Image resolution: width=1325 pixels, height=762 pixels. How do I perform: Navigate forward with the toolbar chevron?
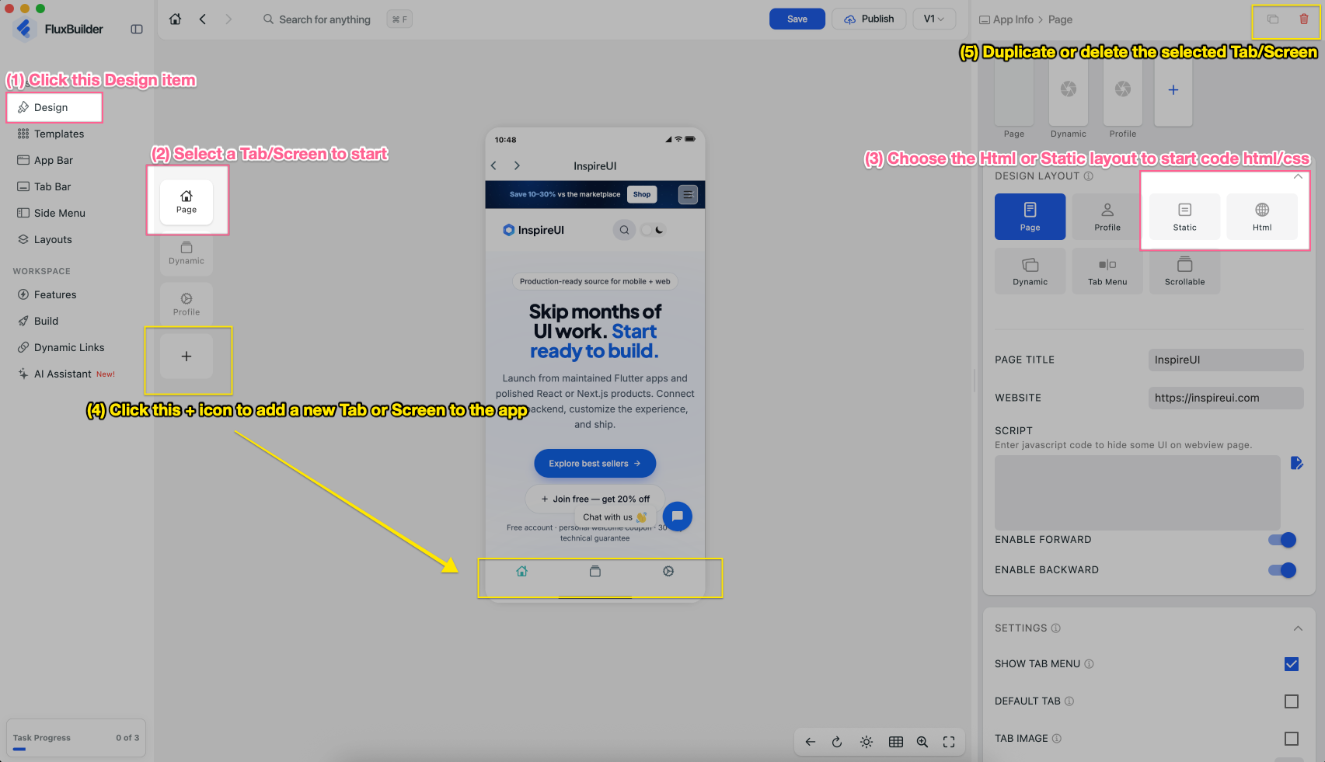click(x=228, y=19)
